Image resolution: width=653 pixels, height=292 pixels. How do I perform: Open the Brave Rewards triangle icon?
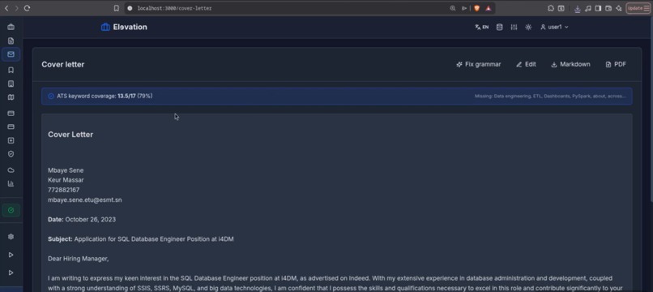click(488, 8)
